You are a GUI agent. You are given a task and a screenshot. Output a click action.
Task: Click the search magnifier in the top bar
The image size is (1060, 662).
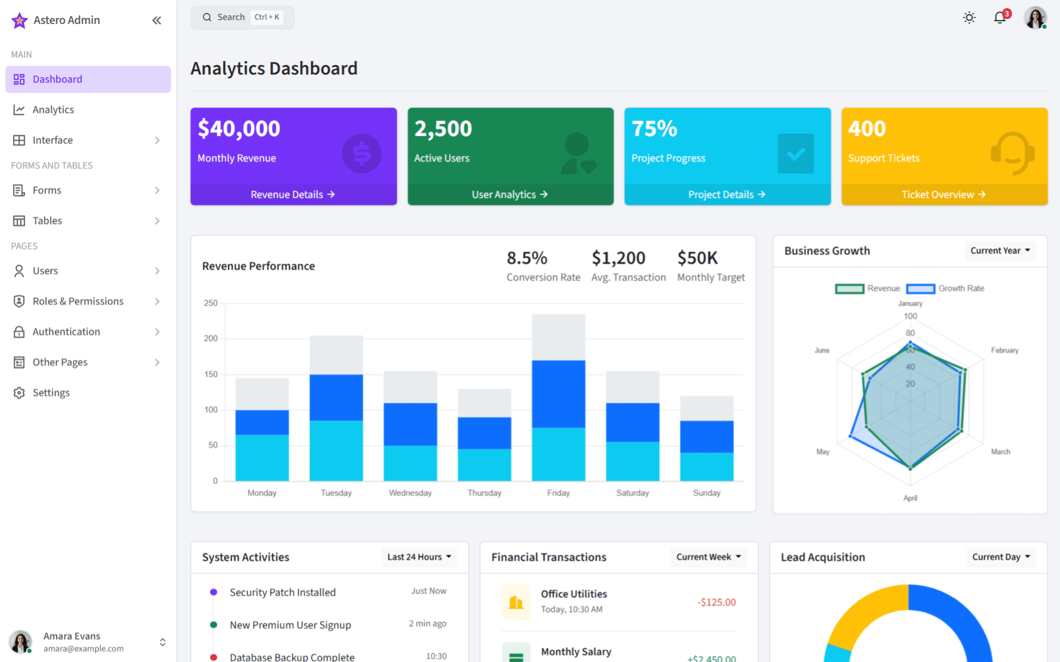(x=207, y=17)
